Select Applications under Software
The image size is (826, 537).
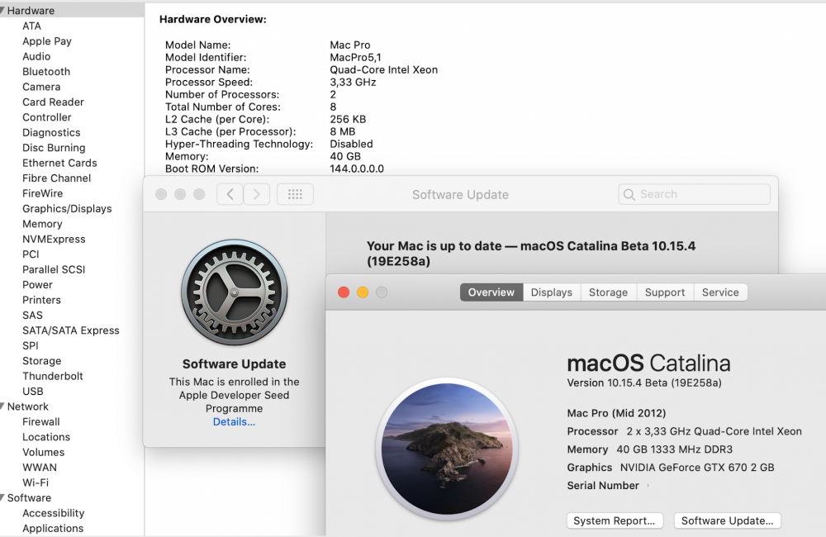point(53,528)
